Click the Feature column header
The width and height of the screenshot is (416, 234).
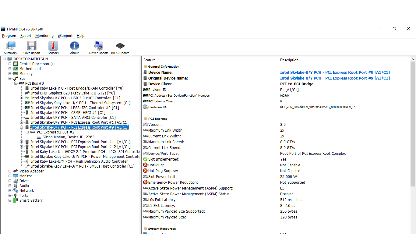click(210, 60)
